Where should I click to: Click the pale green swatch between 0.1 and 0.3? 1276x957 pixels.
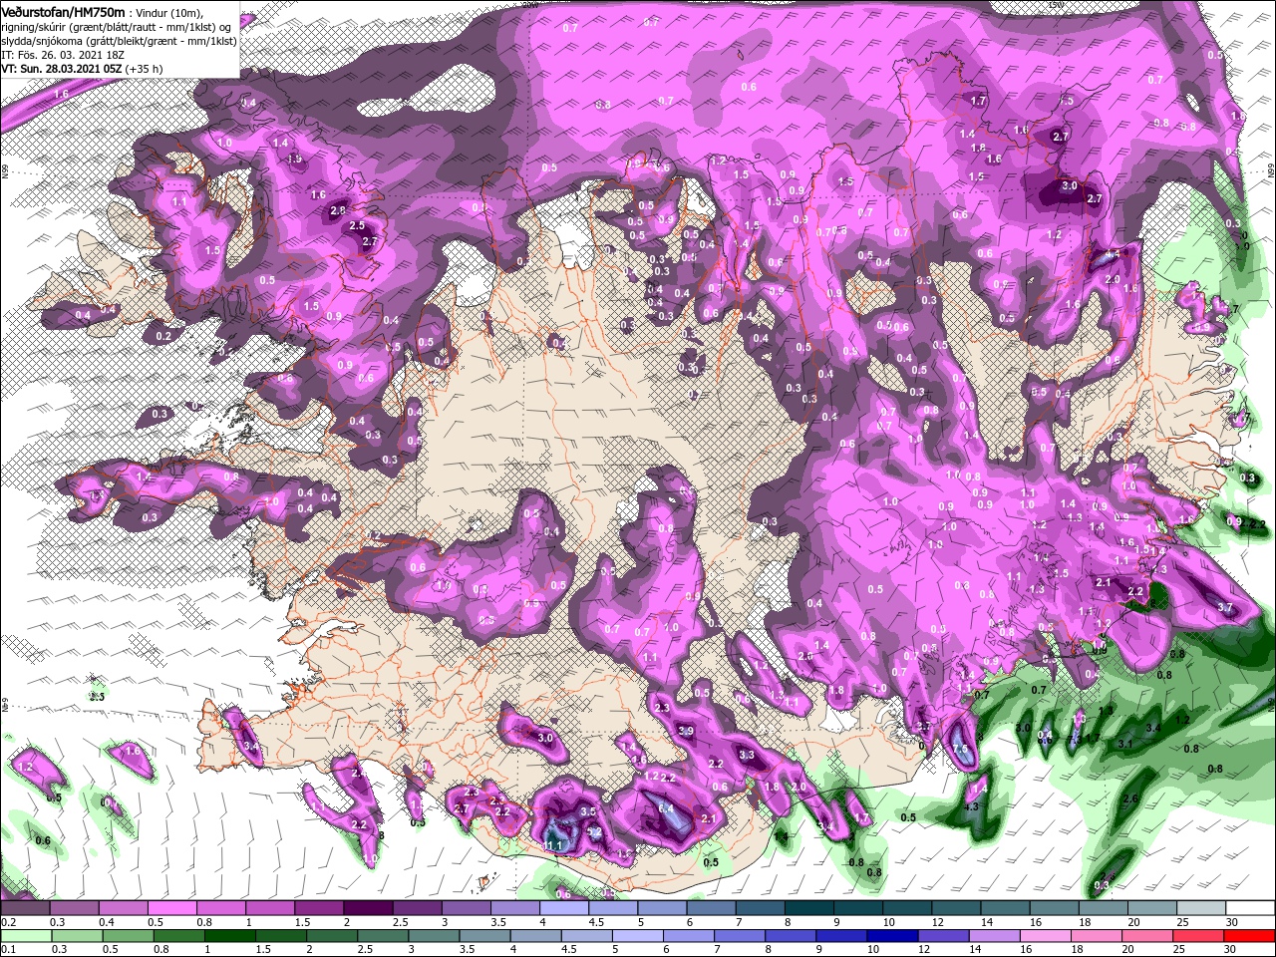pyautogui.click(x=26, y=935)
